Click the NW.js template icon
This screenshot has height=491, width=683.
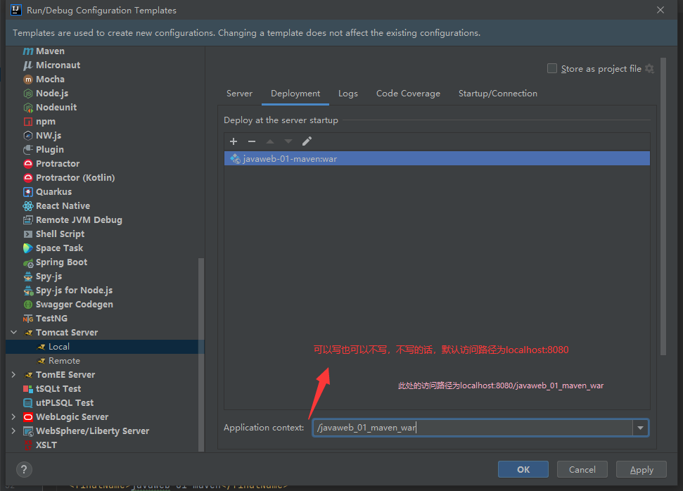coord(28,136)
